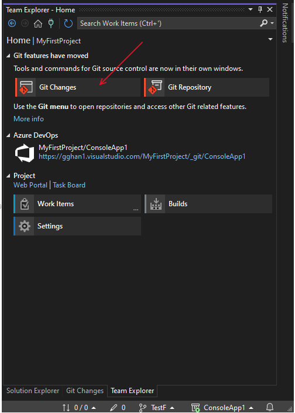
Task: Click the Builds icon
Action: 156,204
